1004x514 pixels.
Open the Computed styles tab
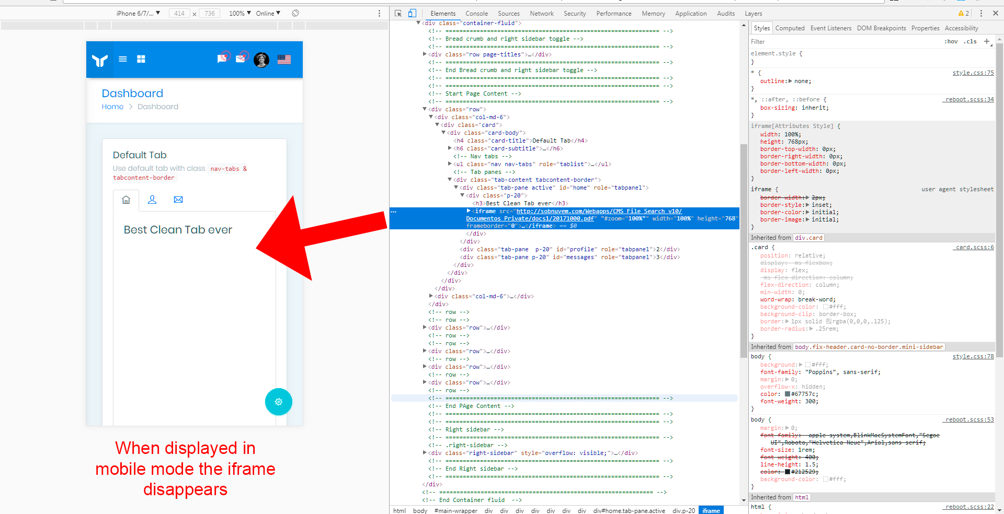pos(790,28)
